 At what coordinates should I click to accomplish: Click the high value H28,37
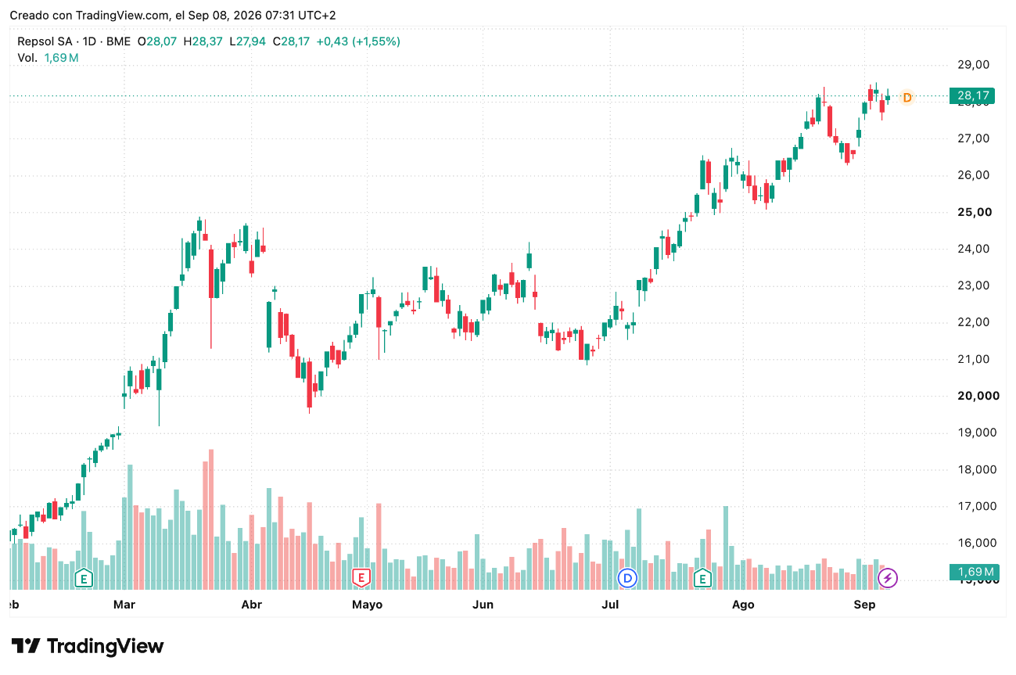(x=203, y=41)
